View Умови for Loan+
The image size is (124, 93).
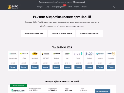(x=67, y=67)
